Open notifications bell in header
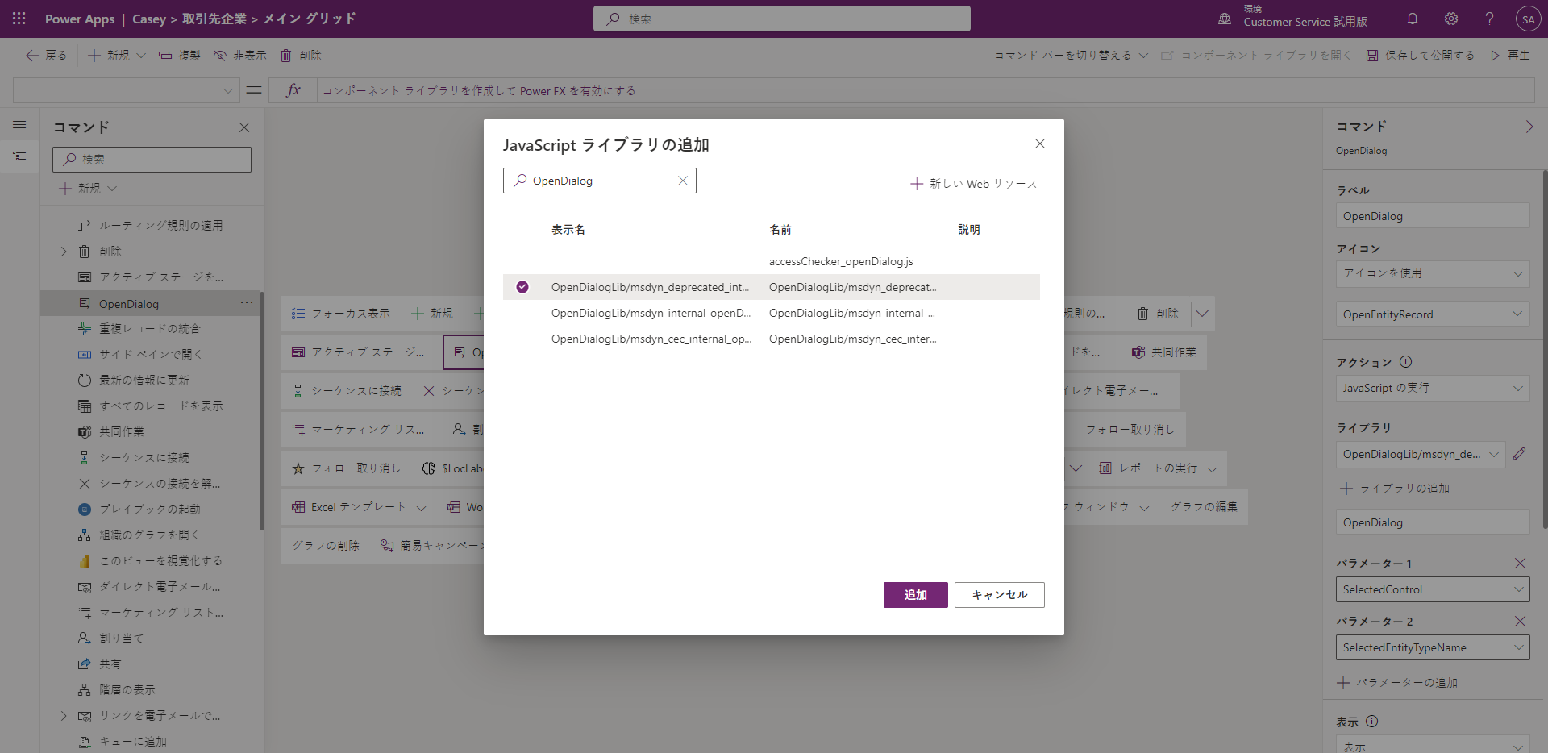 (1413, 19)
